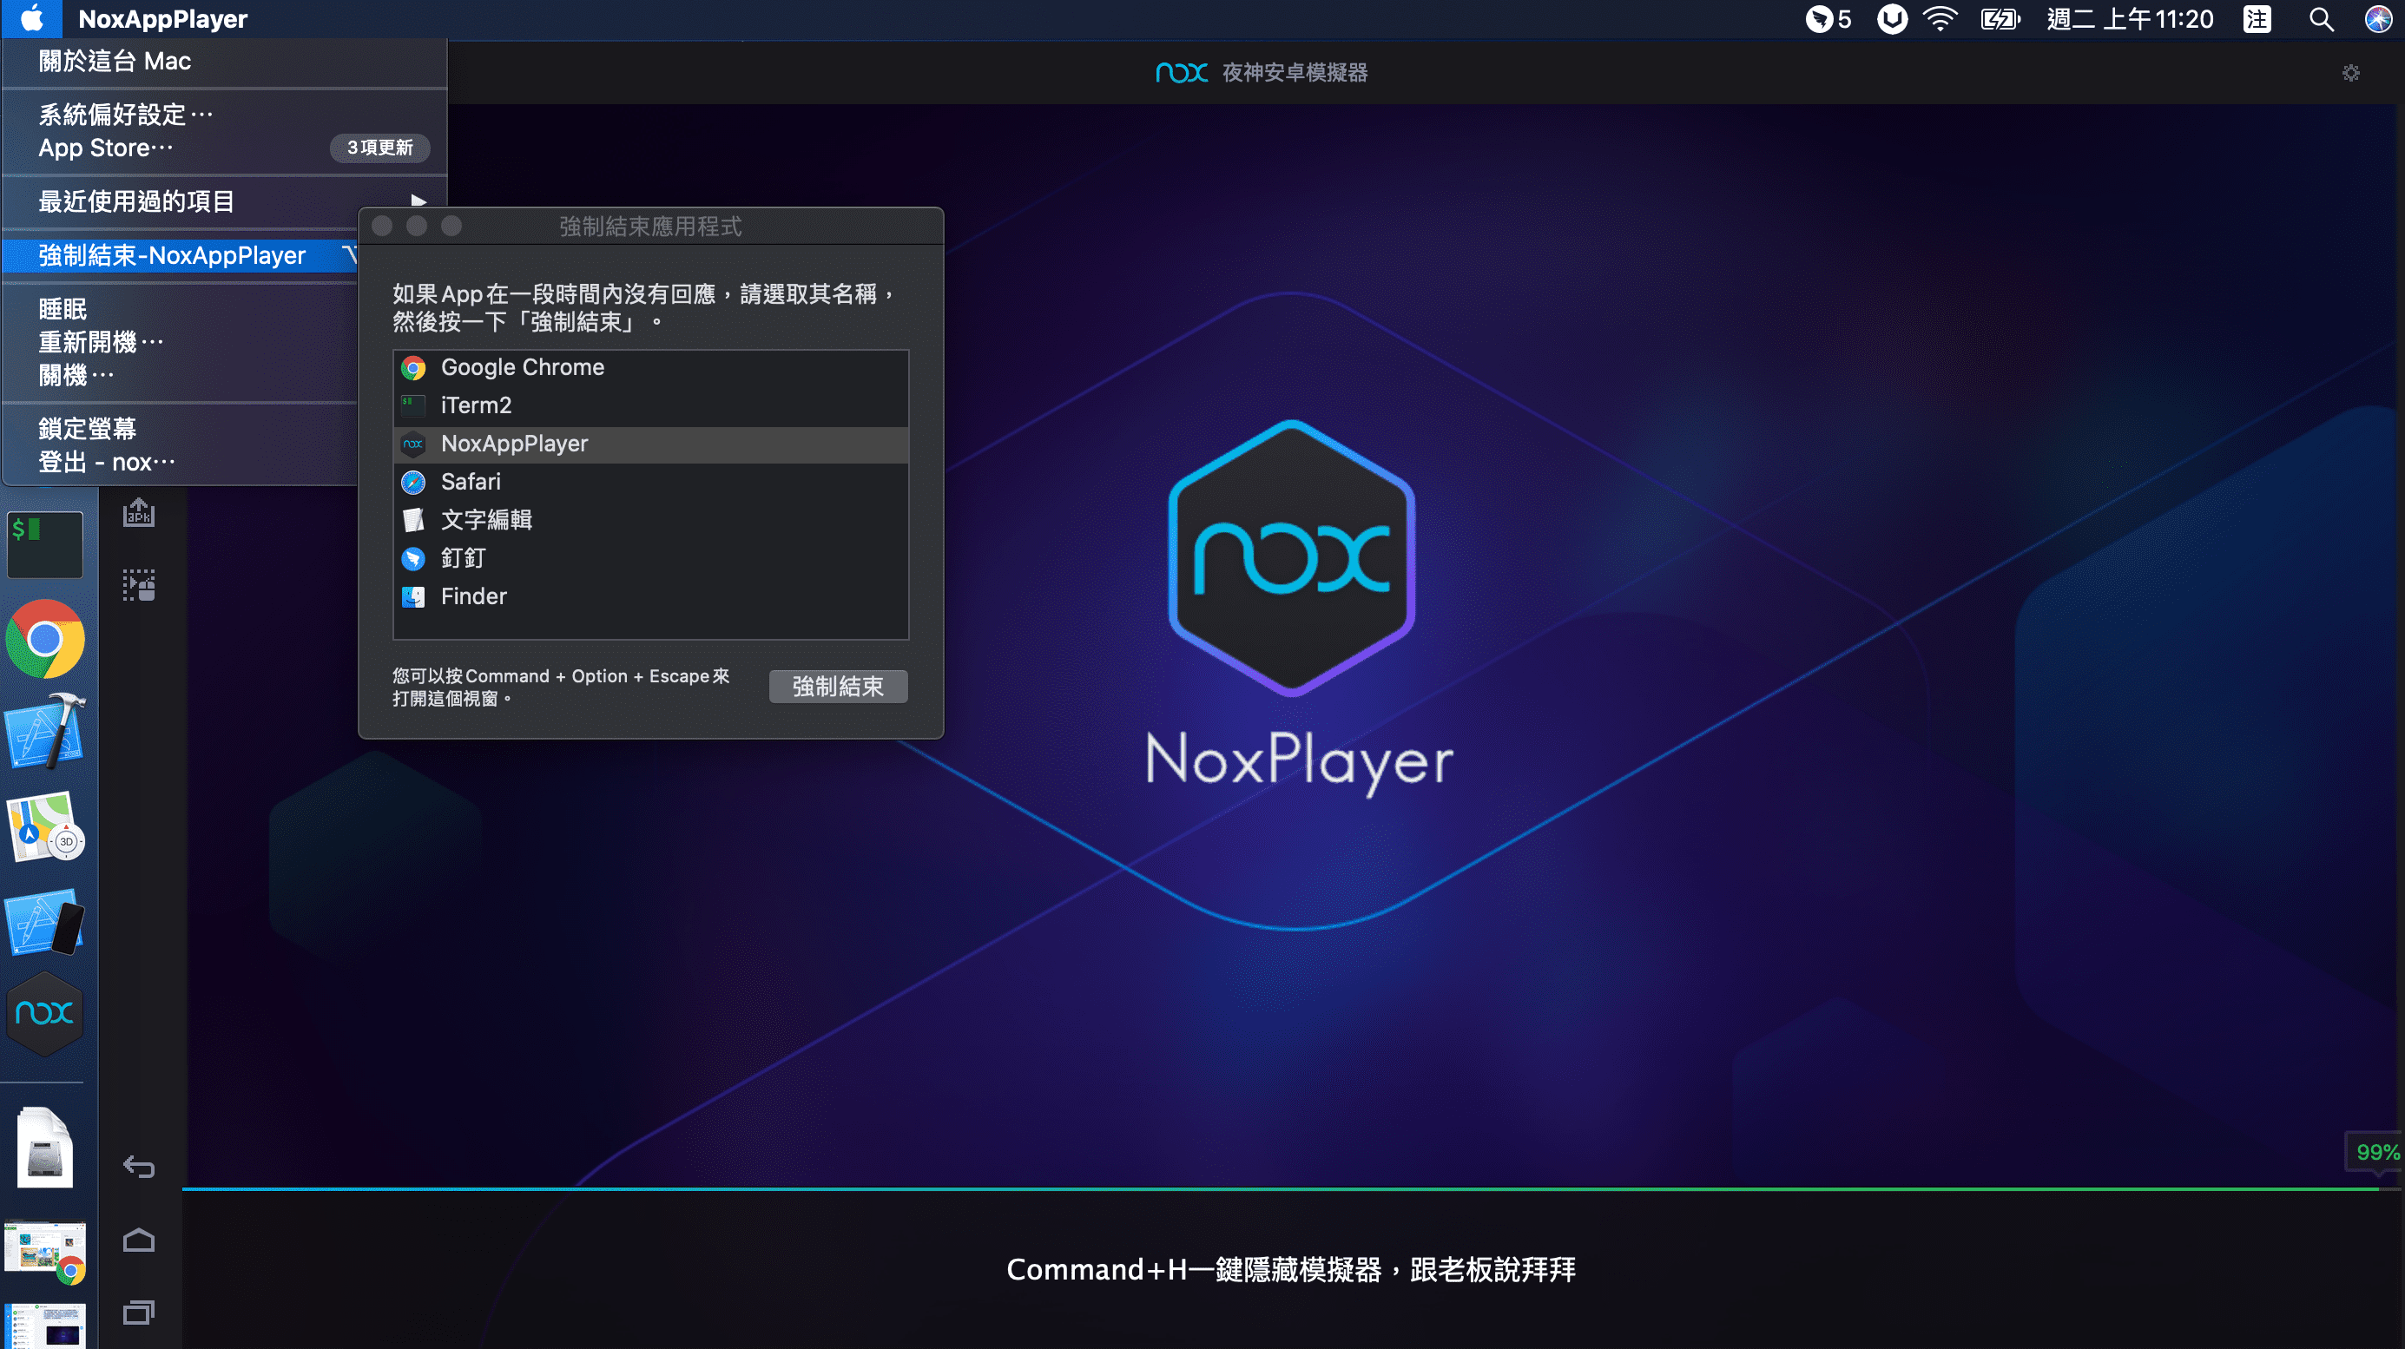Click battery charging status icon
Screen dimensions: 2405x1349
pyautogui.click(x=2000, y=19)
